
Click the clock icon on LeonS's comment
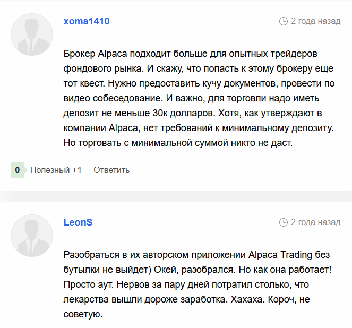pyautogui.click(x=283, y=222)
